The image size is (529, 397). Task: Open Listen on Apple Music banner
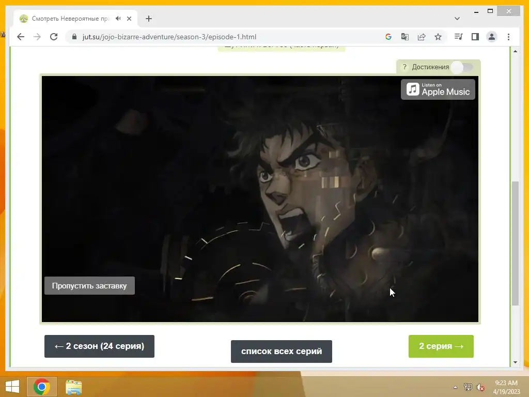438,89
